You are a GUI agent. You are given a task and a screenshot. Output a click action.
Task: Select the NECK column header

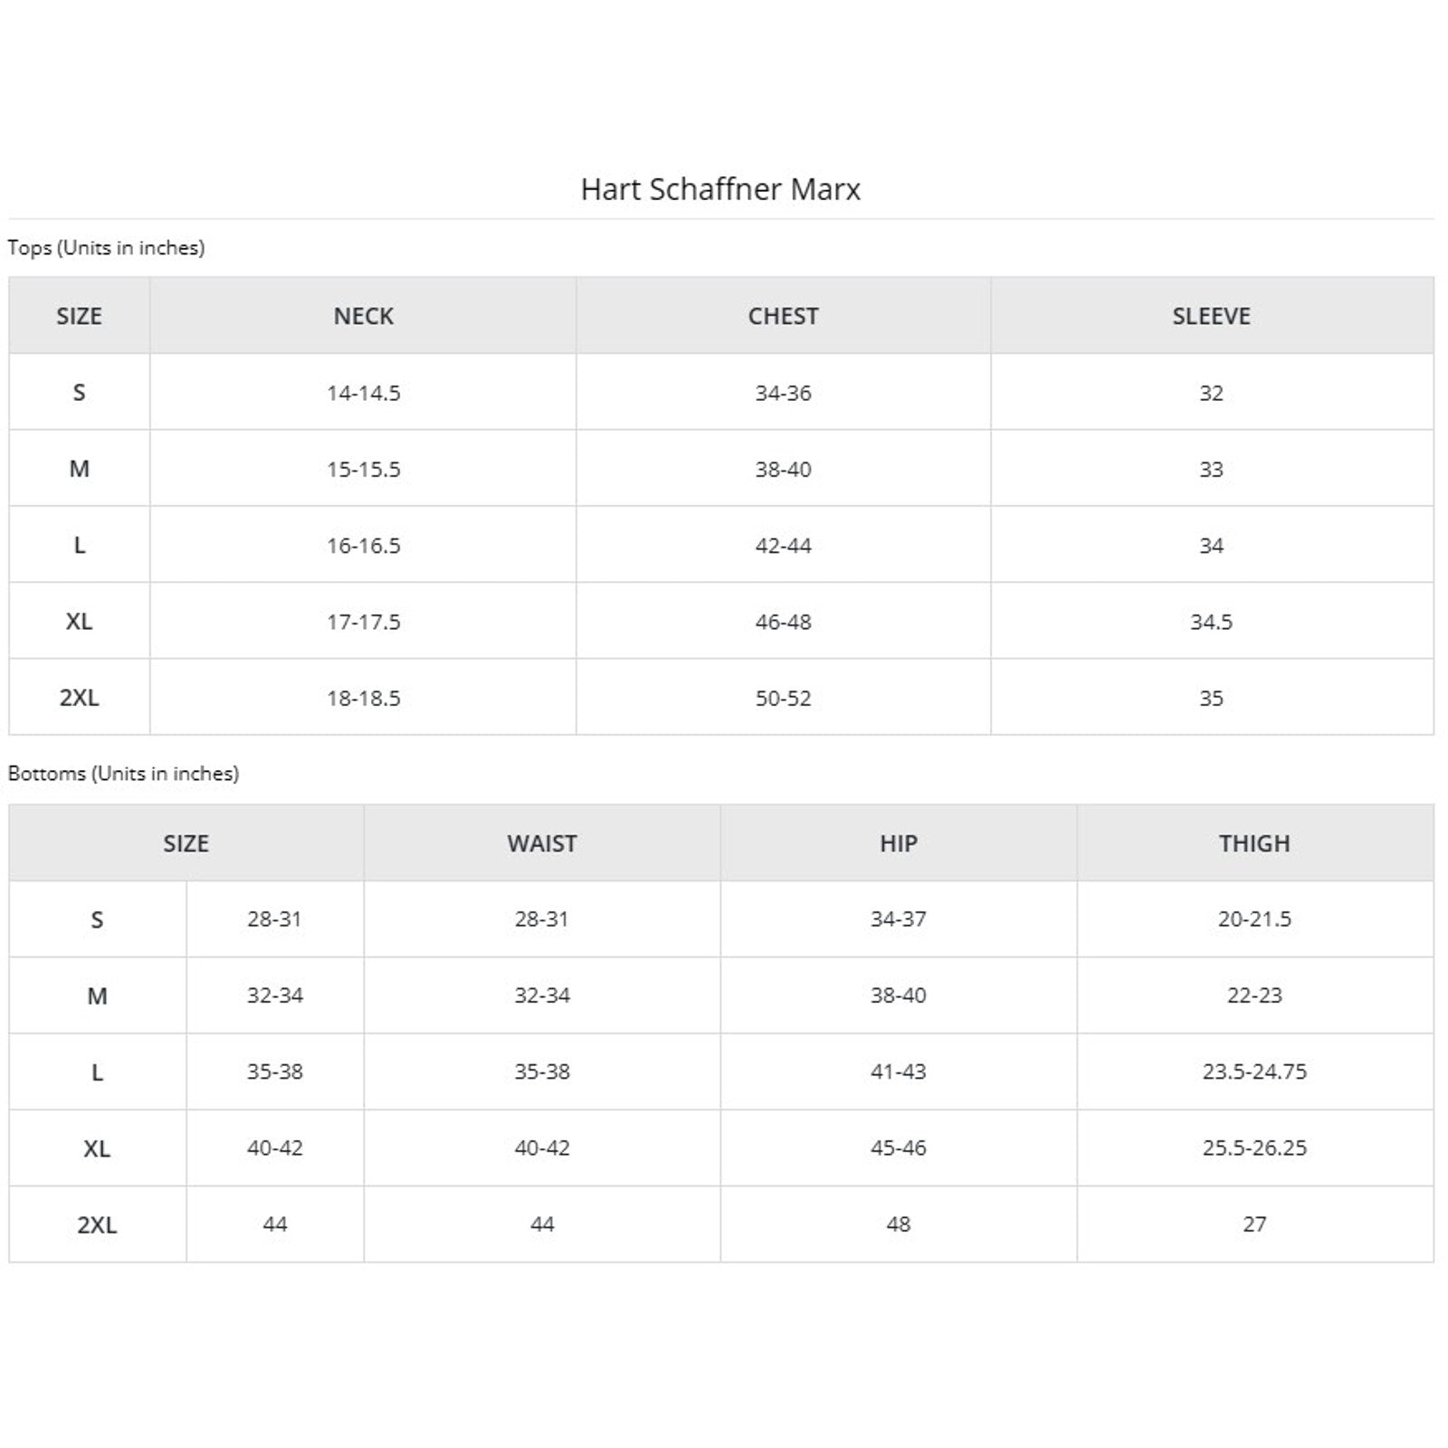point(363,316)
